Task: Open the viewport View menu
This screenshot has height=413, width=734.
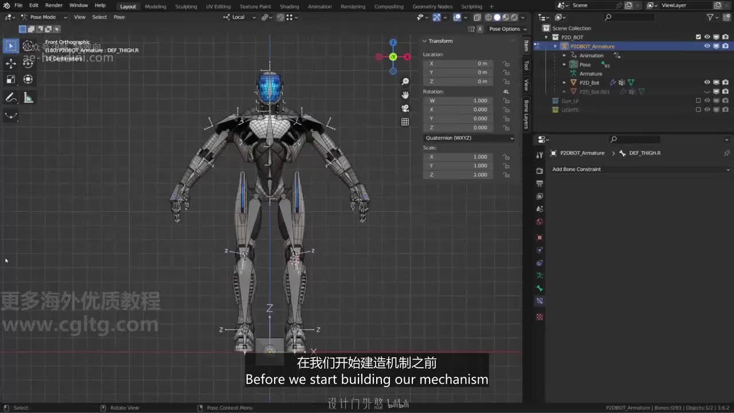Action: pos(80,17)
